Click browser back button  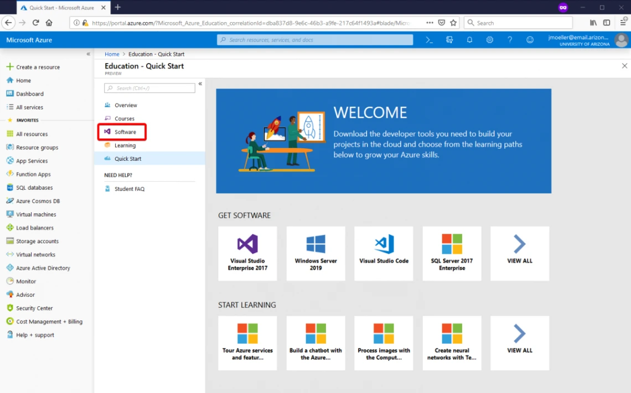pyautogui.click(x=8, y=23)
